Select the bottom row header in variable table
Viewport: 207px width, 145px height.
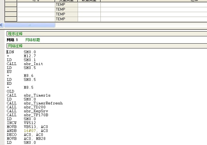click(11, 19)
